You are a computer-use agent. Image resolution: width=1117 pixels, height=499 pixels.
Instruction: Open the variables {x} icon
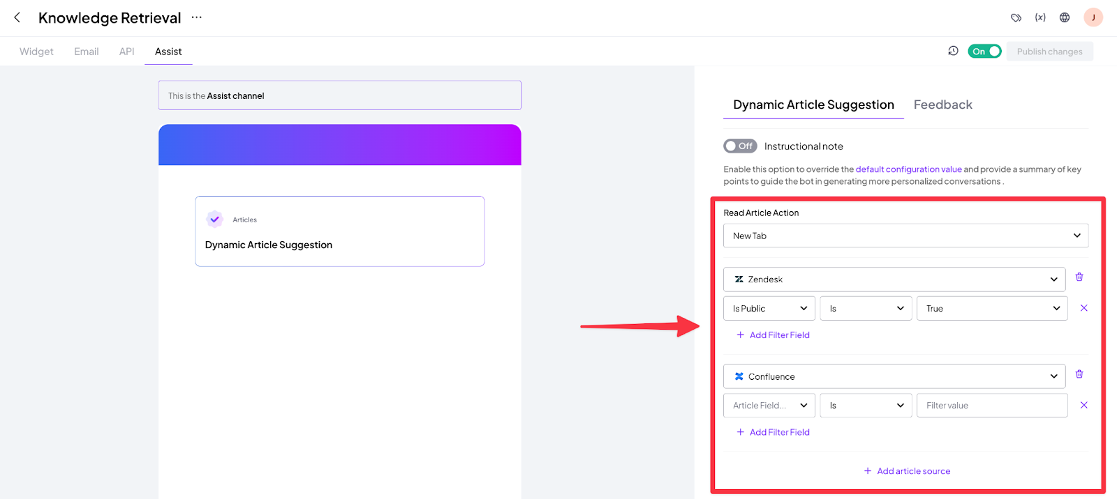click(1040, 17)
